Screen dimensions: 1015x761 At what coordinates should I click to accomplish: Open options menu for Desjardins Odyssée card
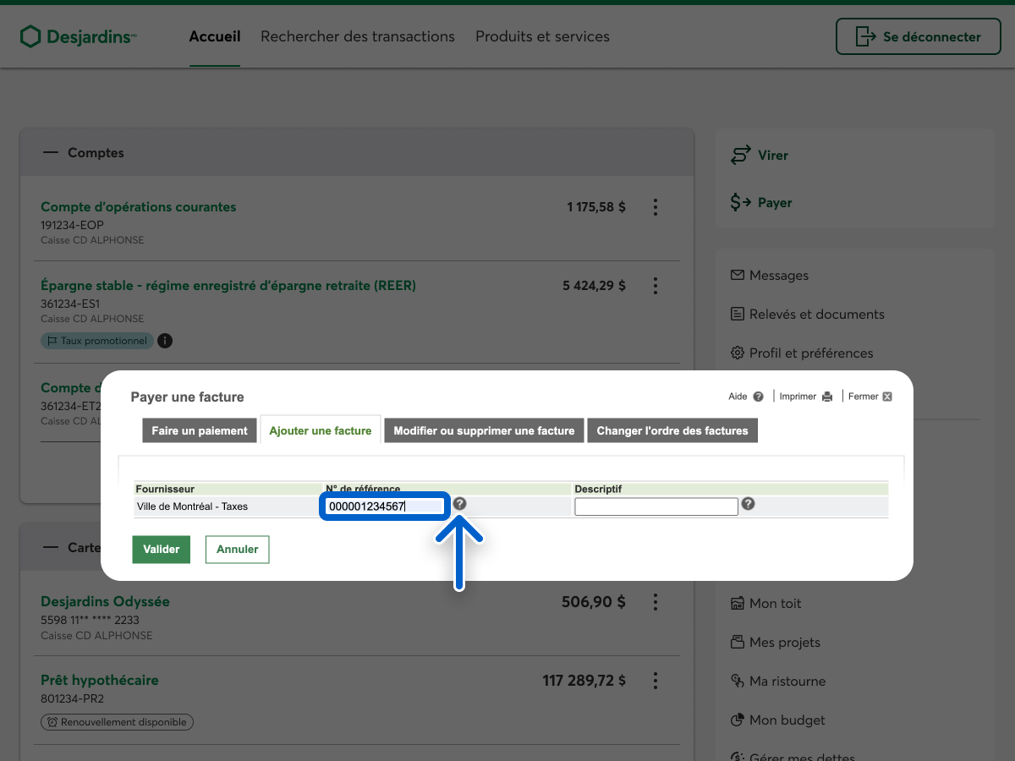pos(655,602)
